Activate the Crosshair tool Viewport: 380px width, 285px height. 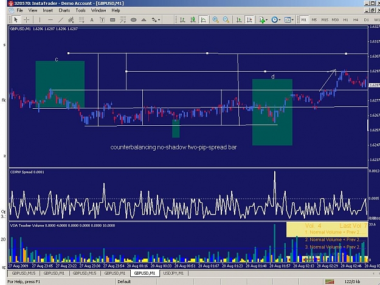click(26, 20)
